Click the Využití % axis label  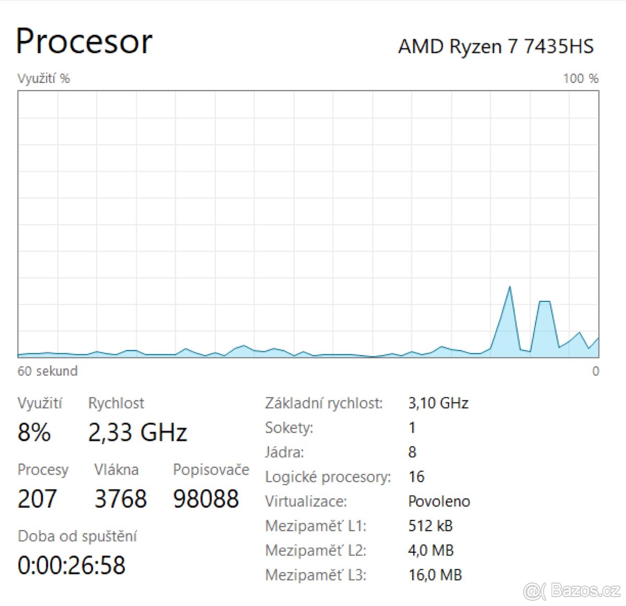(43, 78)
